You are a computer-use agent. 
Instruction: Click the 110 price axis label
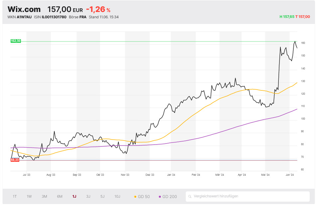tap(303, 106)
